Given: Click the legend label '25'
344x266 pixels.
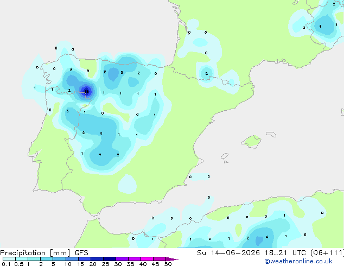Looking at the screenshot, I should click(x=105, y=264).
